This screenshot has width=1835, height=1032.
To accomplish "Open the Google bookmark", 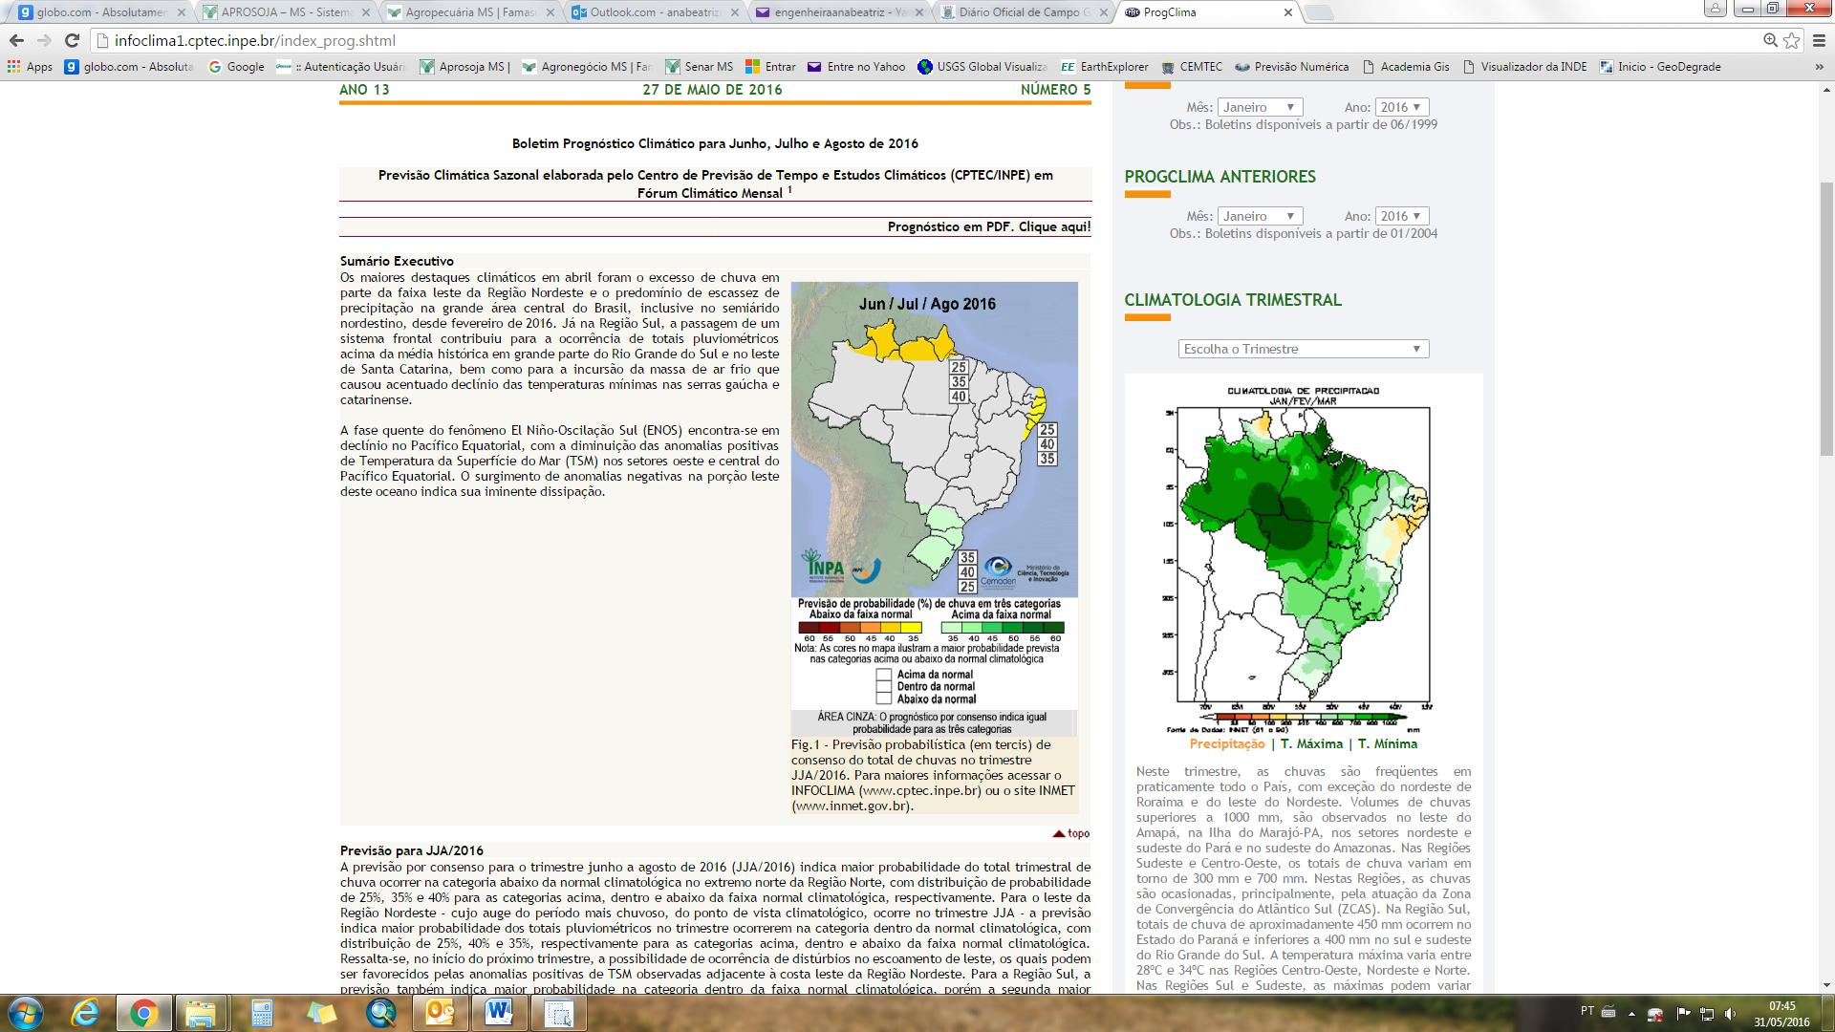I will [x=236, y=67].
